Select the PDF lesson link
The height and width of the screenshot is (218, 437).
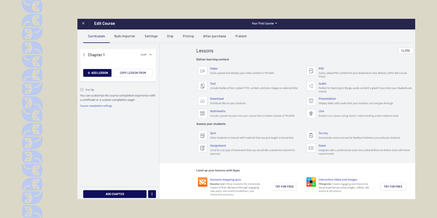coord(321,69)
